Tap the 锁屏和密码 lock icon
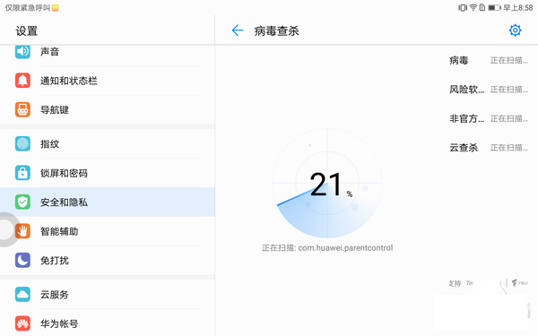Viewport: 538px width, 336px height. point(22,173)
